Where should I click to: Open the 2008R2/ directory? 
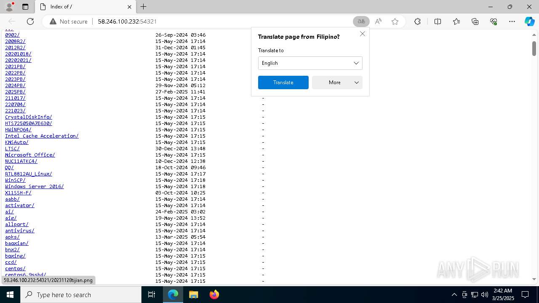coord(15,41)
